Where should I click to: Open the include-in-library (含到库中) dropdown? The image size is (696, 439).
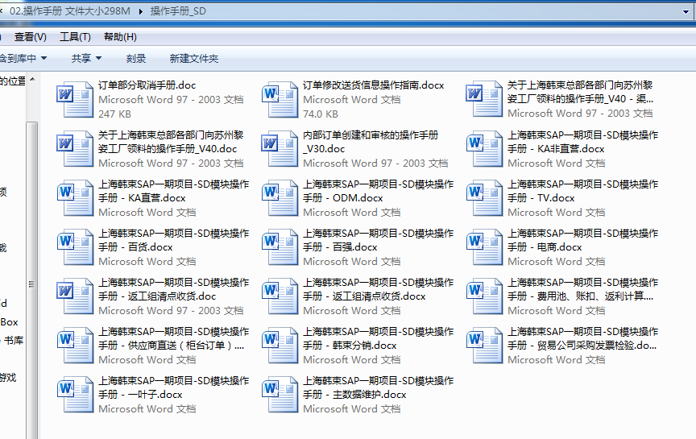coord(23,58)
